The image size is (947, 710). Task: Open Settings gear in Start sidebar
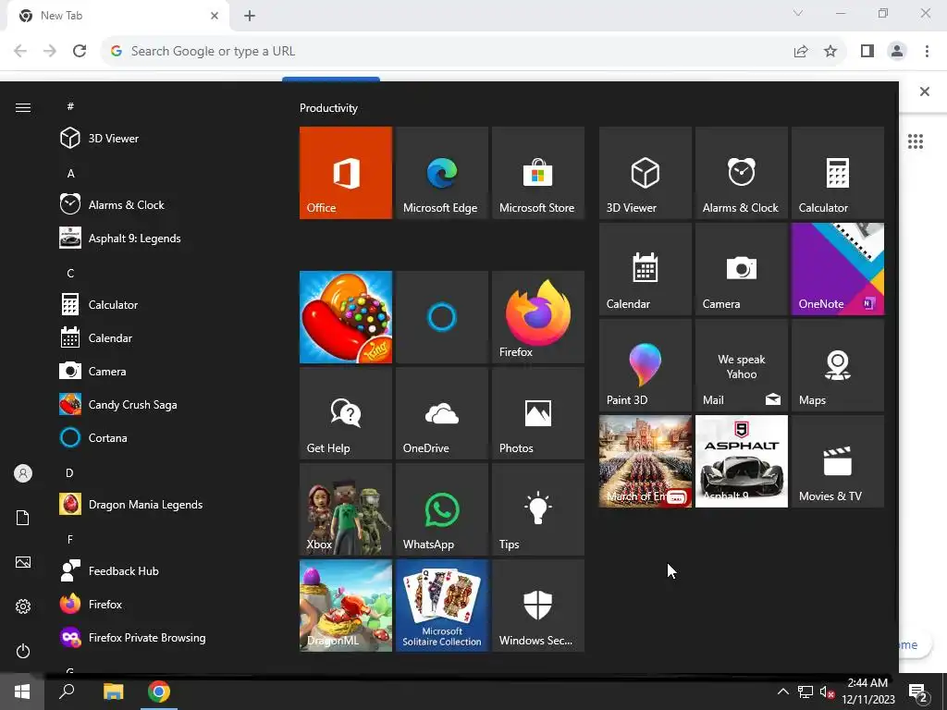[x=23, y=606]
